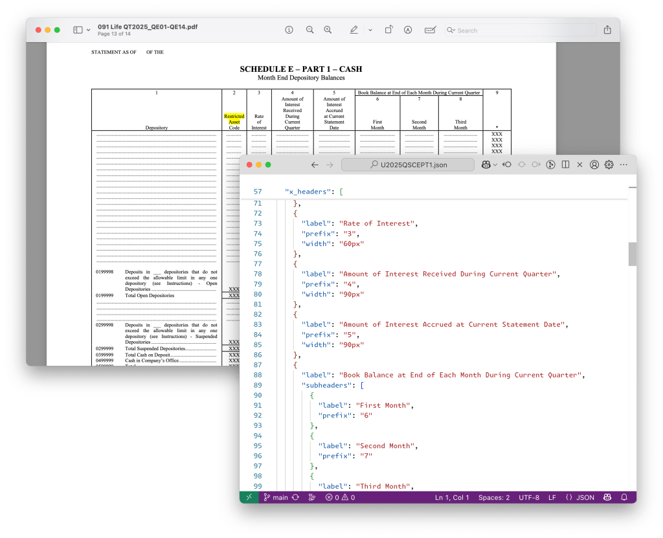663x538 pixels.
Task: Open the VS Code notifications bell
Action: point(624,497)
